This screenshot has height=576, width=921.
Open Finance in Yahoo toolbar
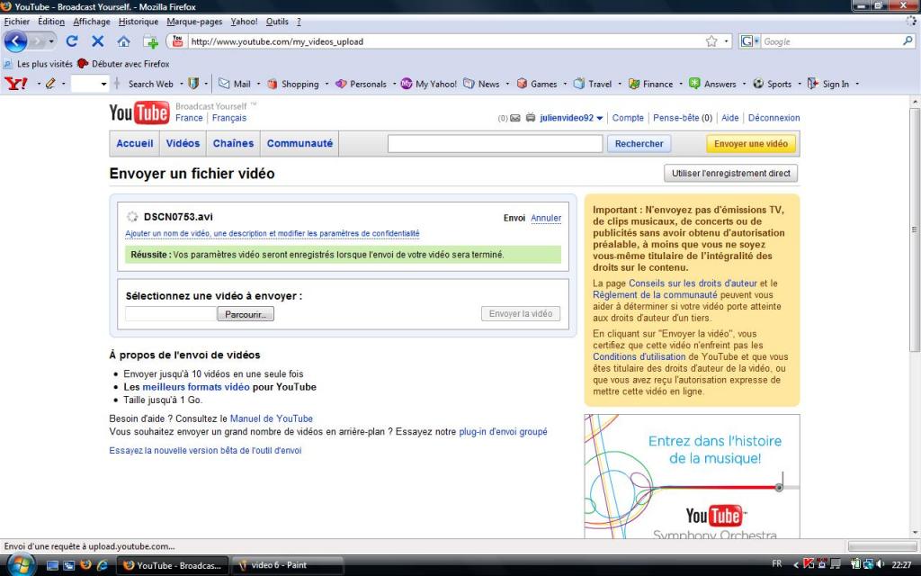[651, 84]
